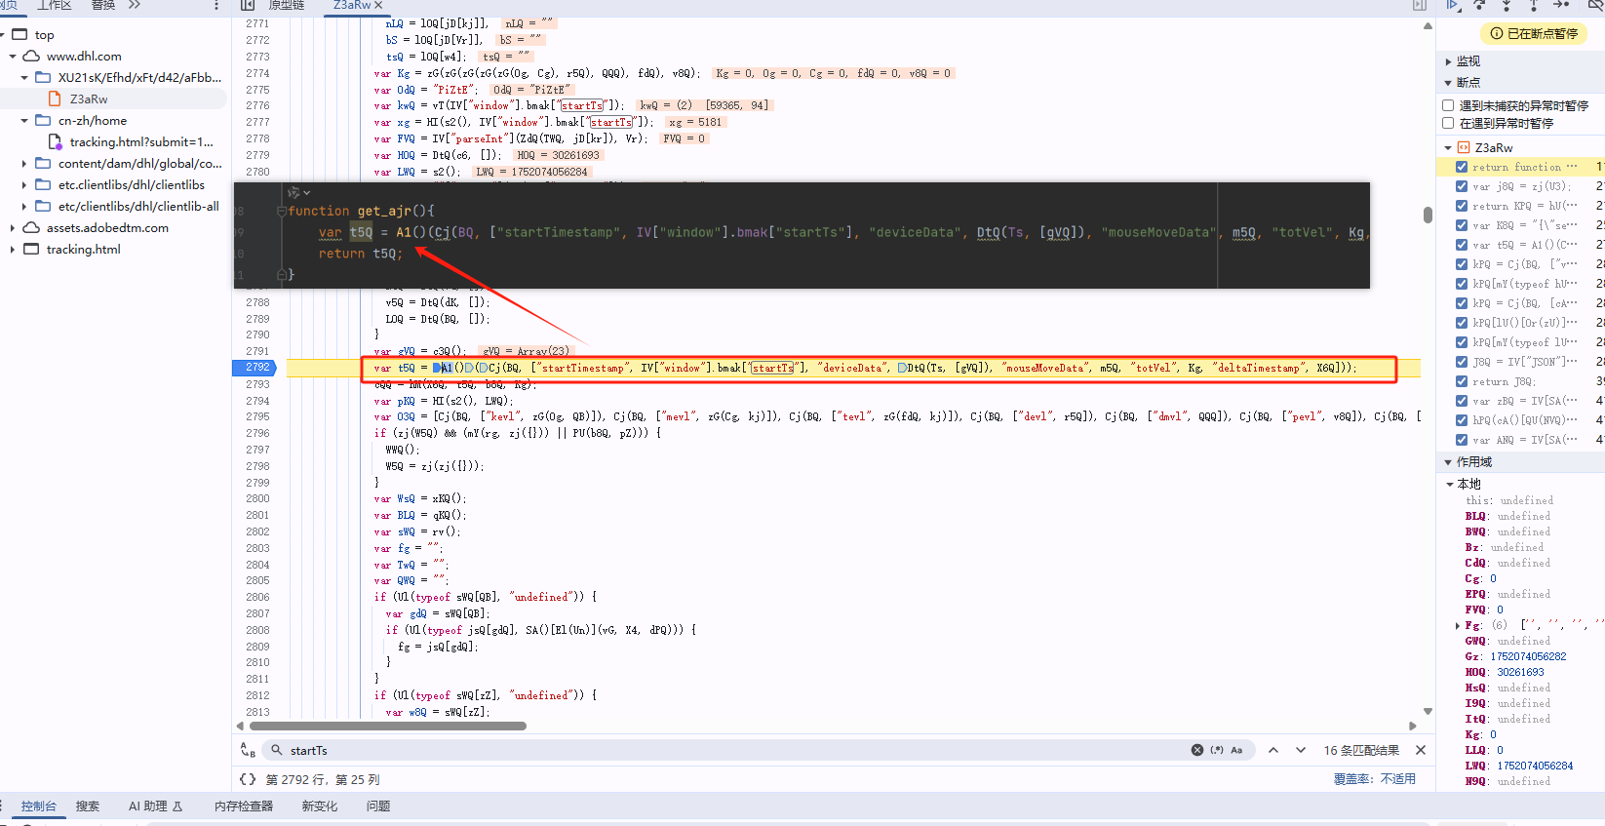
Task: Collapse the www.dhl.com domain node
Action: pos(13,56)
